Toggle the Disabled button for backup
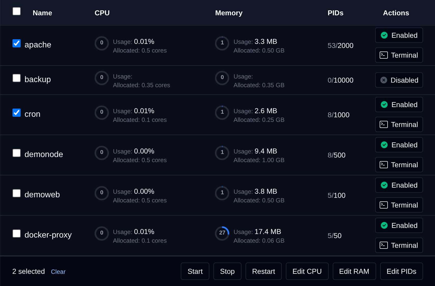The image size is (435, 286). coord(399,80)
